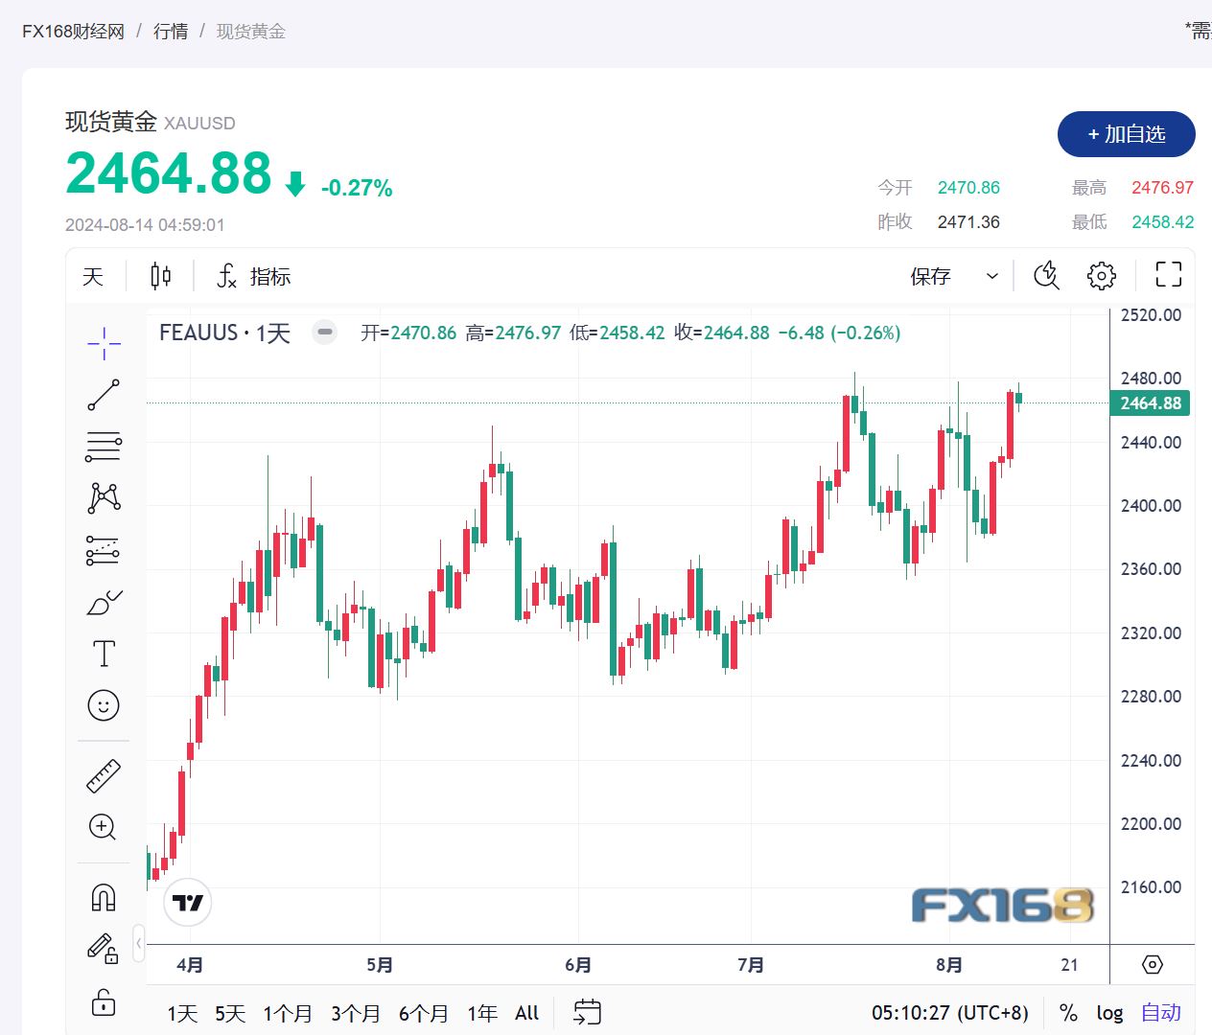Toggle log scale on price axis

[x=1109, y=1013]
